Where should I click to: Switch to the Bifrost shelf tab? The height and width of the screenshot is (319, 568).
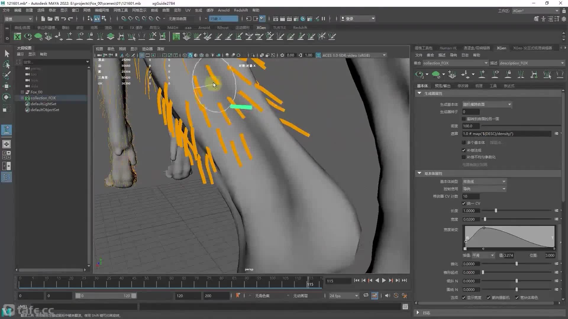point(222,27)
